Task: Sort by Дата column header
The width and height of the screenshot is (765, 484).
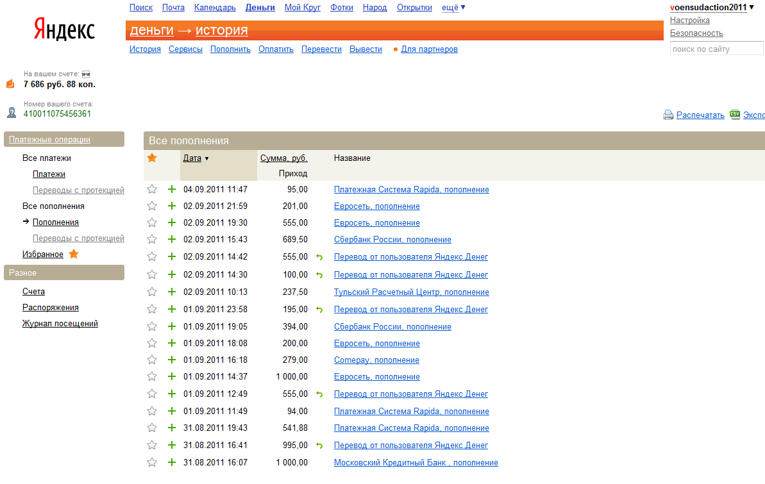Action: (192, 158)
